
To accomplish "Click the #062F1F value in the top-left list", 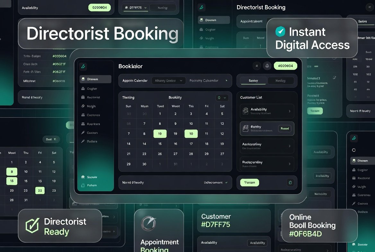I will pyautogui.click(x=59, y=72).
